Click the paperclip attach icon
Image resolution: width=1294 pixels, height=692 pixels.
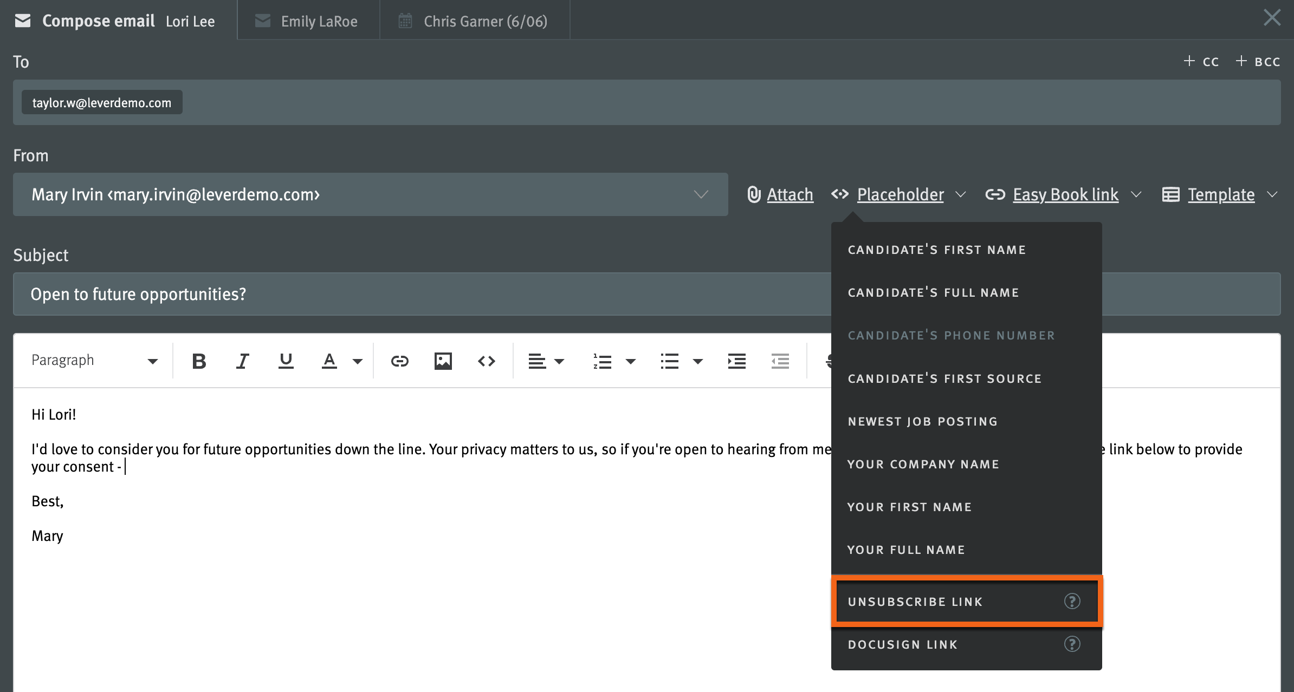pos(754,194)
